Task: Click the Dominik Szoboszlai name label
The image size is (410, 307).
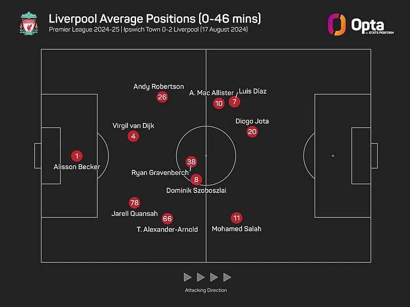Action: [x=196, y=190]
